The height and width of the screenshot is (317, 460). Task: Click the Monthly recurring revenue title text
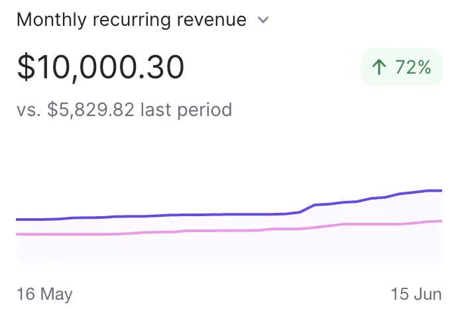click(131, 20)
